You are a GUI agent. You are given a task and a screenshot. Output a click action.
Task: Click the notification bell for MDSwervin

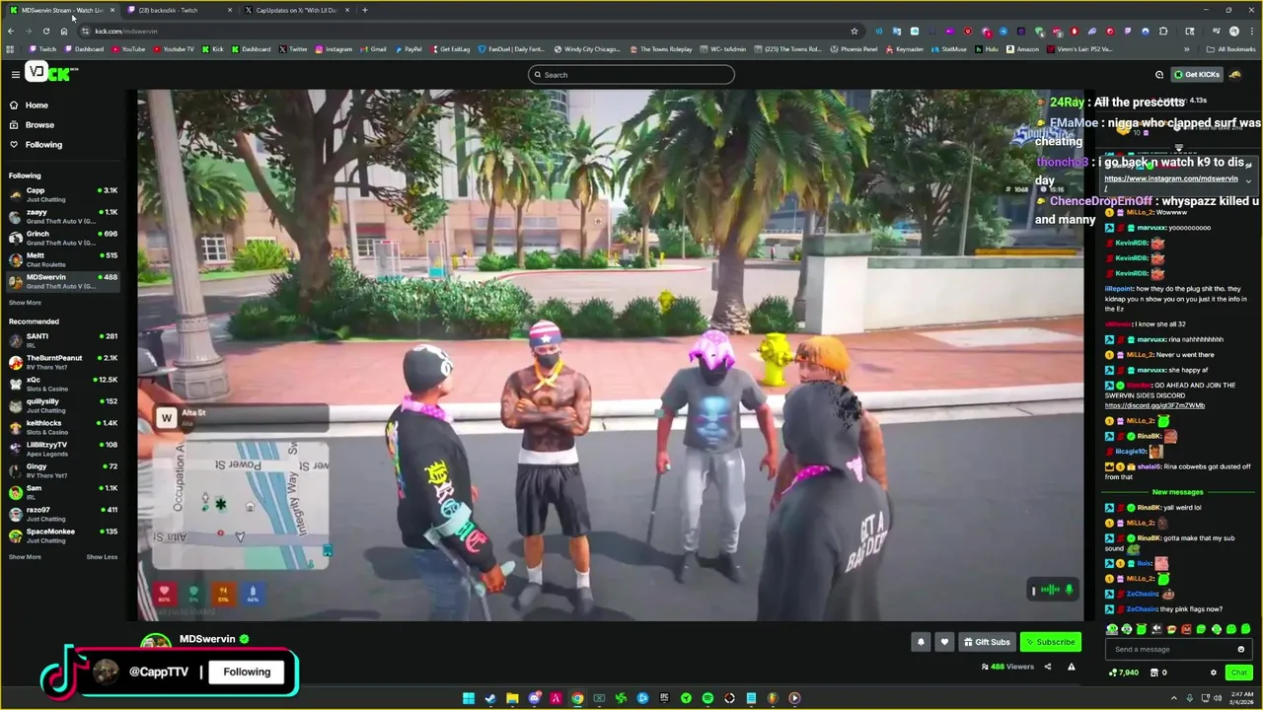click(x=921, y=642)
